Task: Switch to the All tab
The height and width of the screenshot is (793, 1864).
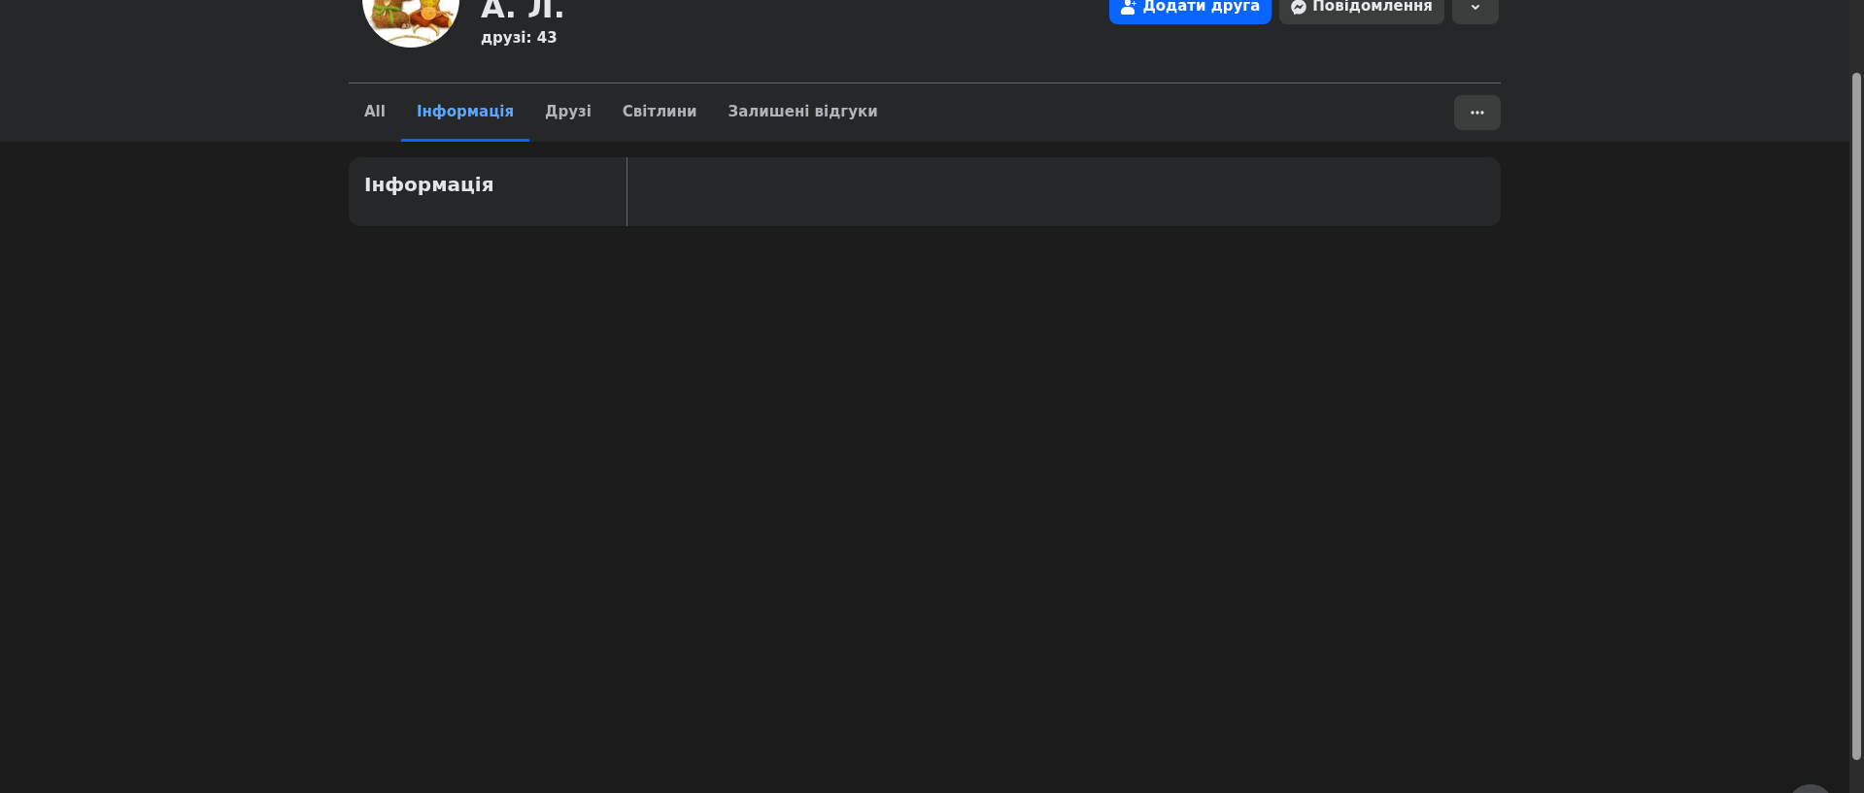Action: [375, 112]
